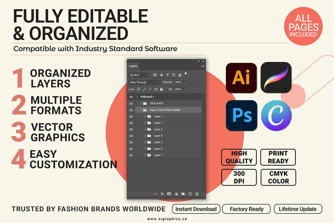Image resolution: width=334 pixels, height=223 pixels.
Task: Expand the TECH PACK group chevron
Action: click(x=141, y=103)
